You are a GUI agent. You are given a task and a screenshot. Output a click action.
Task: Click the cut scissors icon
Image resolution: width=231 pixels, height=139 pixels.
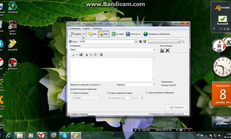coord(87,55)
